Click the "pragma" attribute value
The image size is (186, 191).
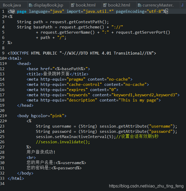76,79
